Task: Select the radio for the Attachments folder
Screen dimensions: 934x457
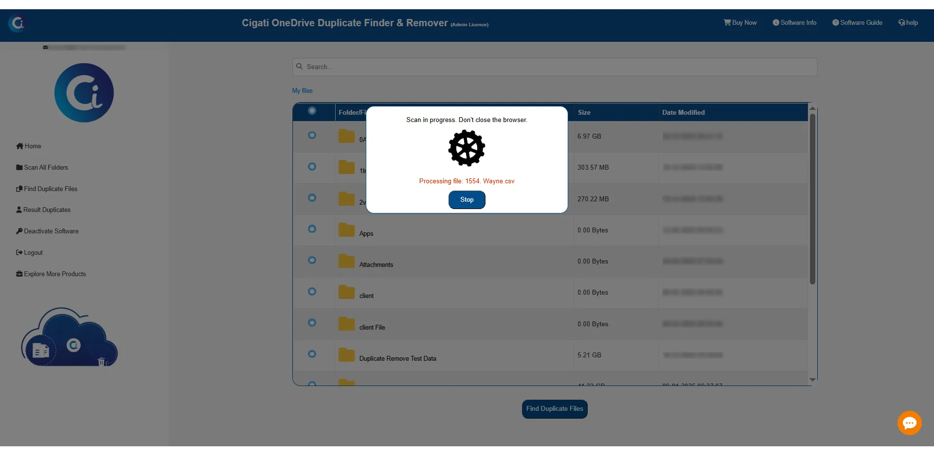Action: coord(312,260)
